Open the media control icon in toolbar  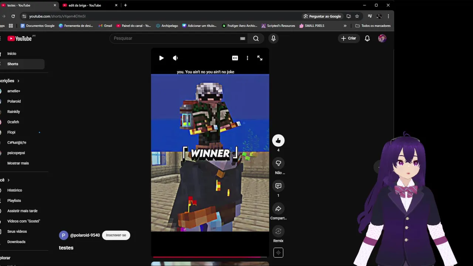pos(370,16)
